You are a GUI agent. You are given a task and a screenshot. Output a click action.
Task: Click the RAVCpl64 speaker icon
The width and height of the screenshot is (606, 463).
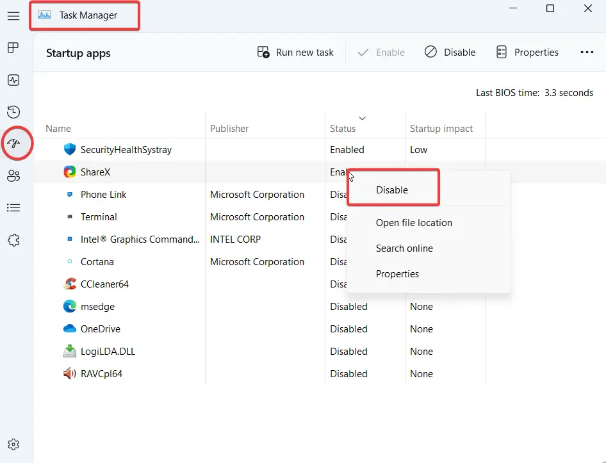pyautogui.click(x=70, y=373)
